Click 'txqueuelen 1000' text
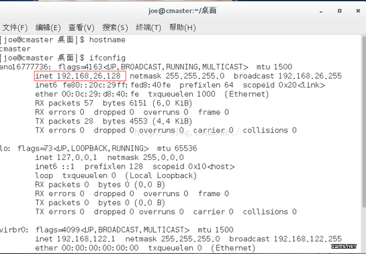The height and width of the screenshot is (254, 366). pos(182,94)
